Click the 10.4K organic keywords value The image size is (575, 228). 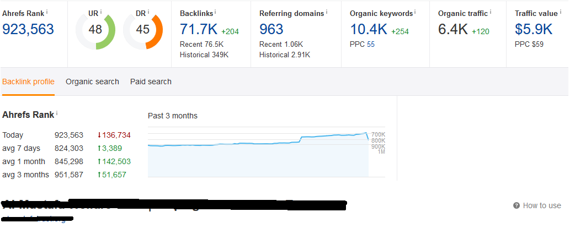369,29
